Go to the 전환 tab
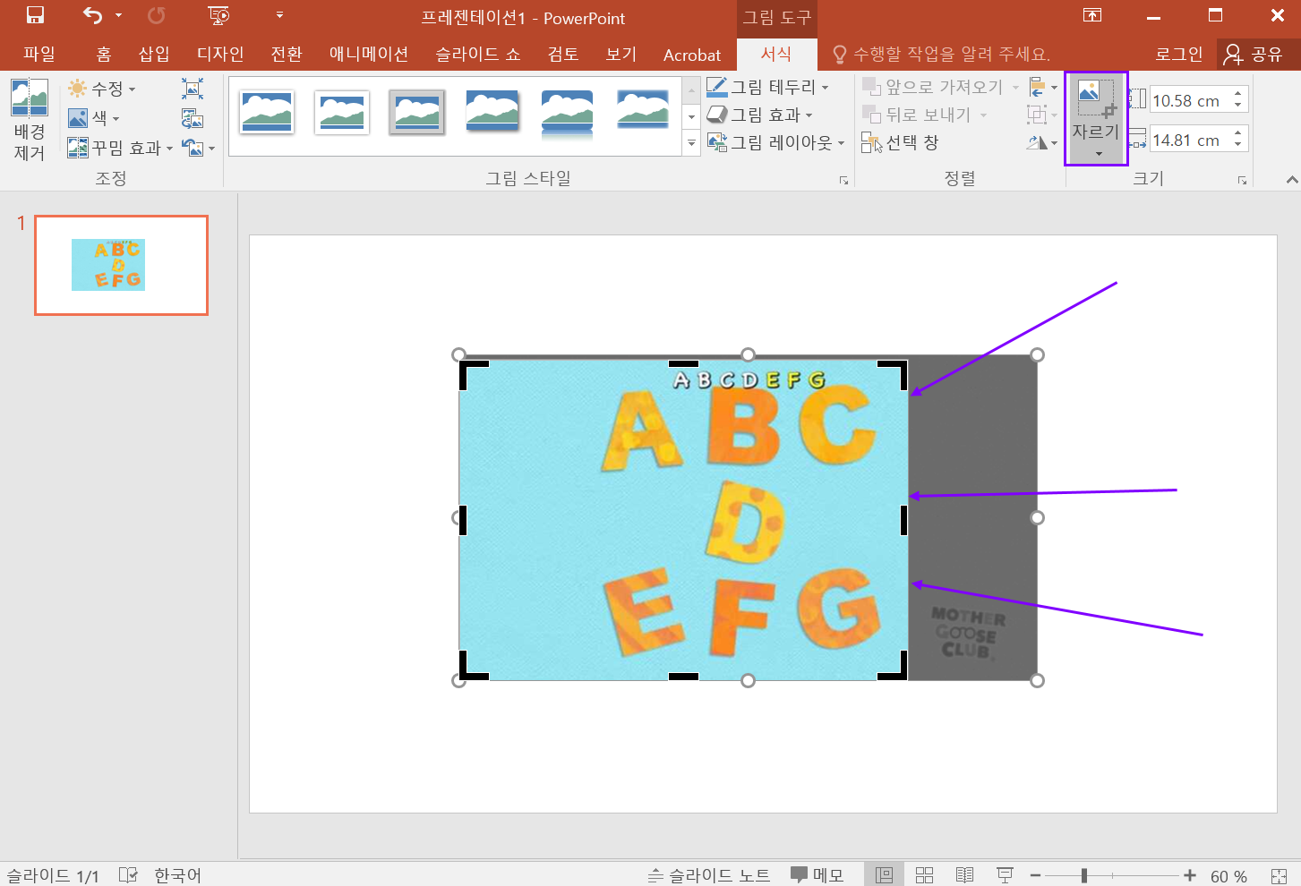The height and width of the screenshot is (886, 1301). click(x=287, y=54)
